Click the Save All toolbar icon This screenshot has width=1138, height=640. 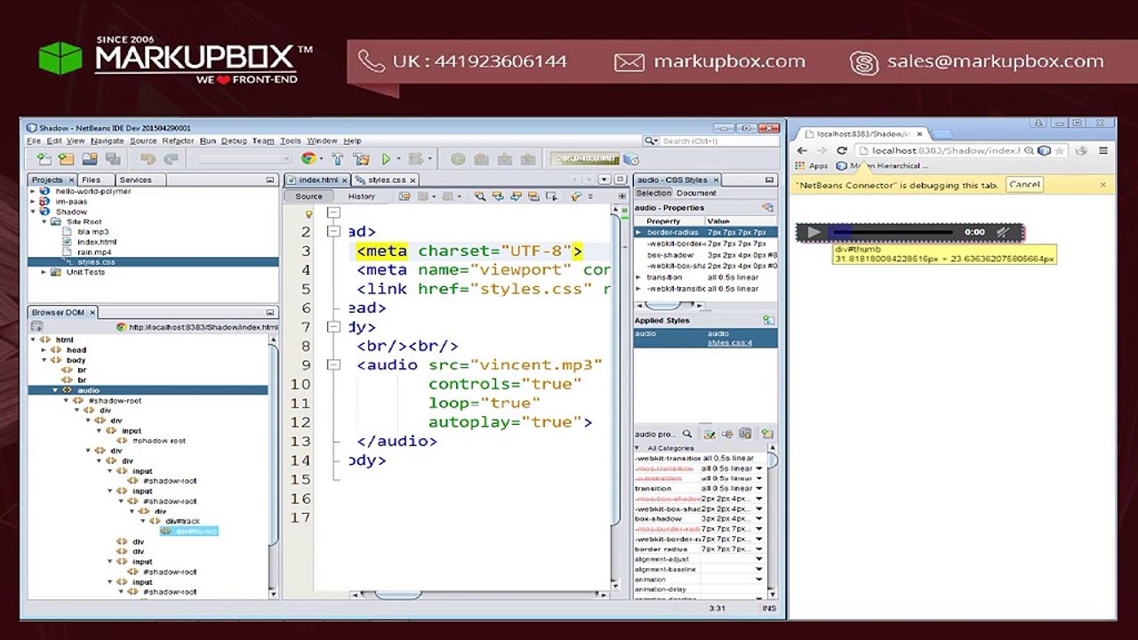click(x=113, y=159)
